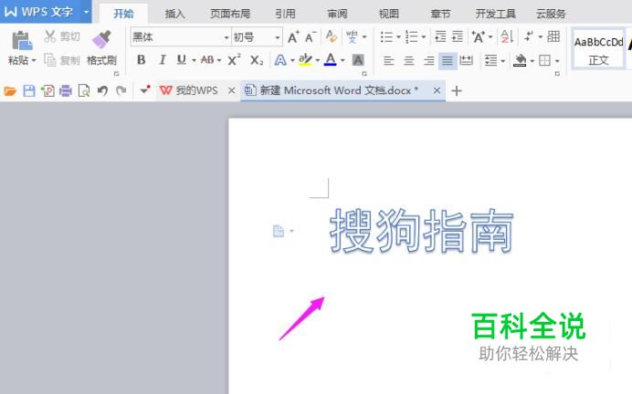Open the 开发工具 ribbon tab

pos(495,14)
